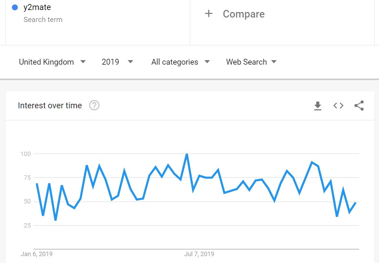Open the help question mark icon
This screenshot has width=379, height=263.
94,106
